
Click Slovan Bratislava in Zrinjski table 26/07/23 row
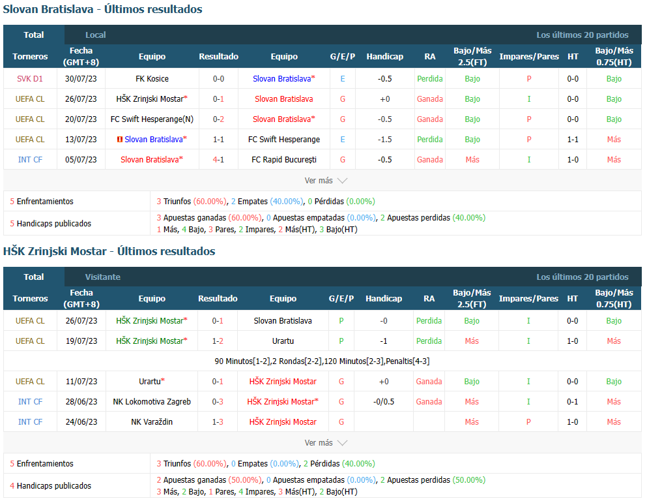pyautogui.click(x=283, y=321)
